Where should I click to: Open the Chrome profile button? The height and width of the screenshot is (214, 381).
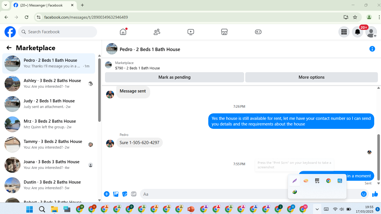tap(369, 17)
